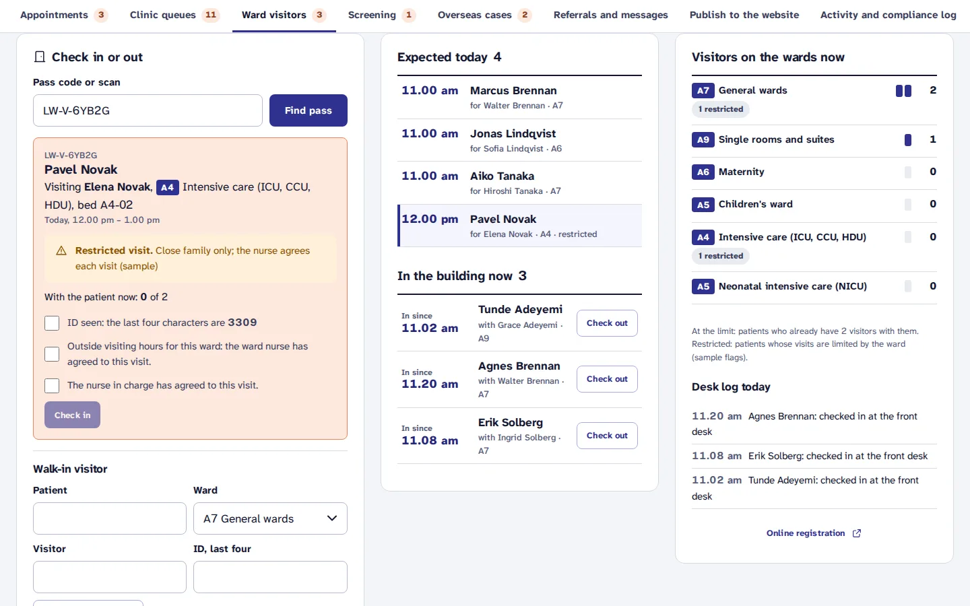Click the A5 badge for Neonatal intensive care
The width and height of the screenshot is (970, 606).
(703, 286)
